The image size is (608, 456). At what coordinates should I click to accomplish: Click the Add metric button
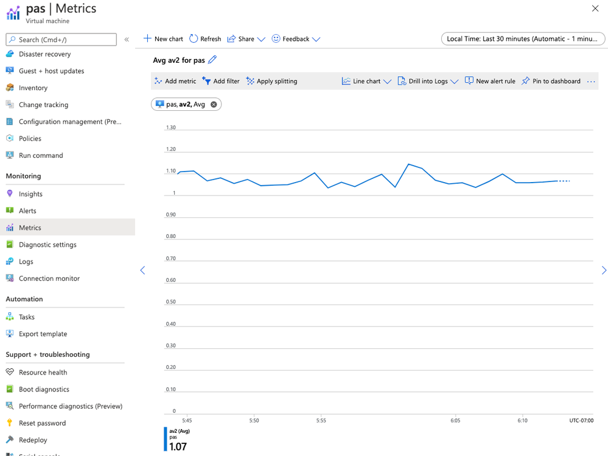click(175, 81)
